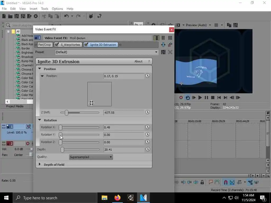This screenshot has height=203, width=271.
Task: Animate Rotation X with its stopwatch icon
Action: [147, 127]
